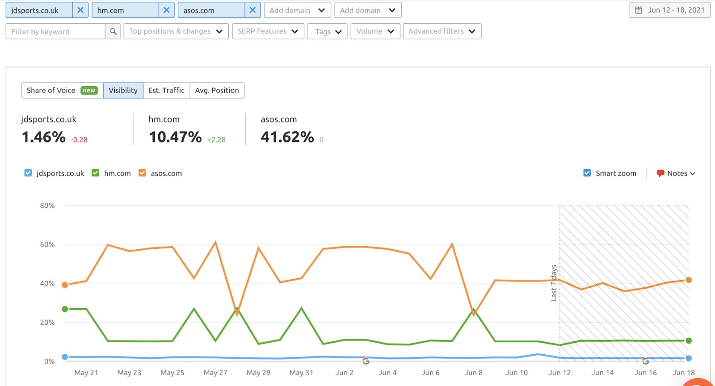Click May 21 axis label

(86, 373)
